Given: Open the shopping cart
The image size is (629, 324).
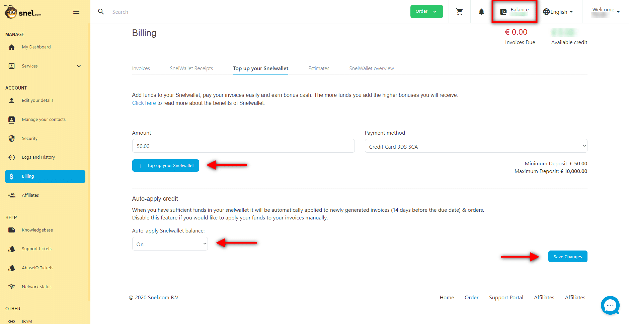Looking at the screenshot, I should coord(460,12).
